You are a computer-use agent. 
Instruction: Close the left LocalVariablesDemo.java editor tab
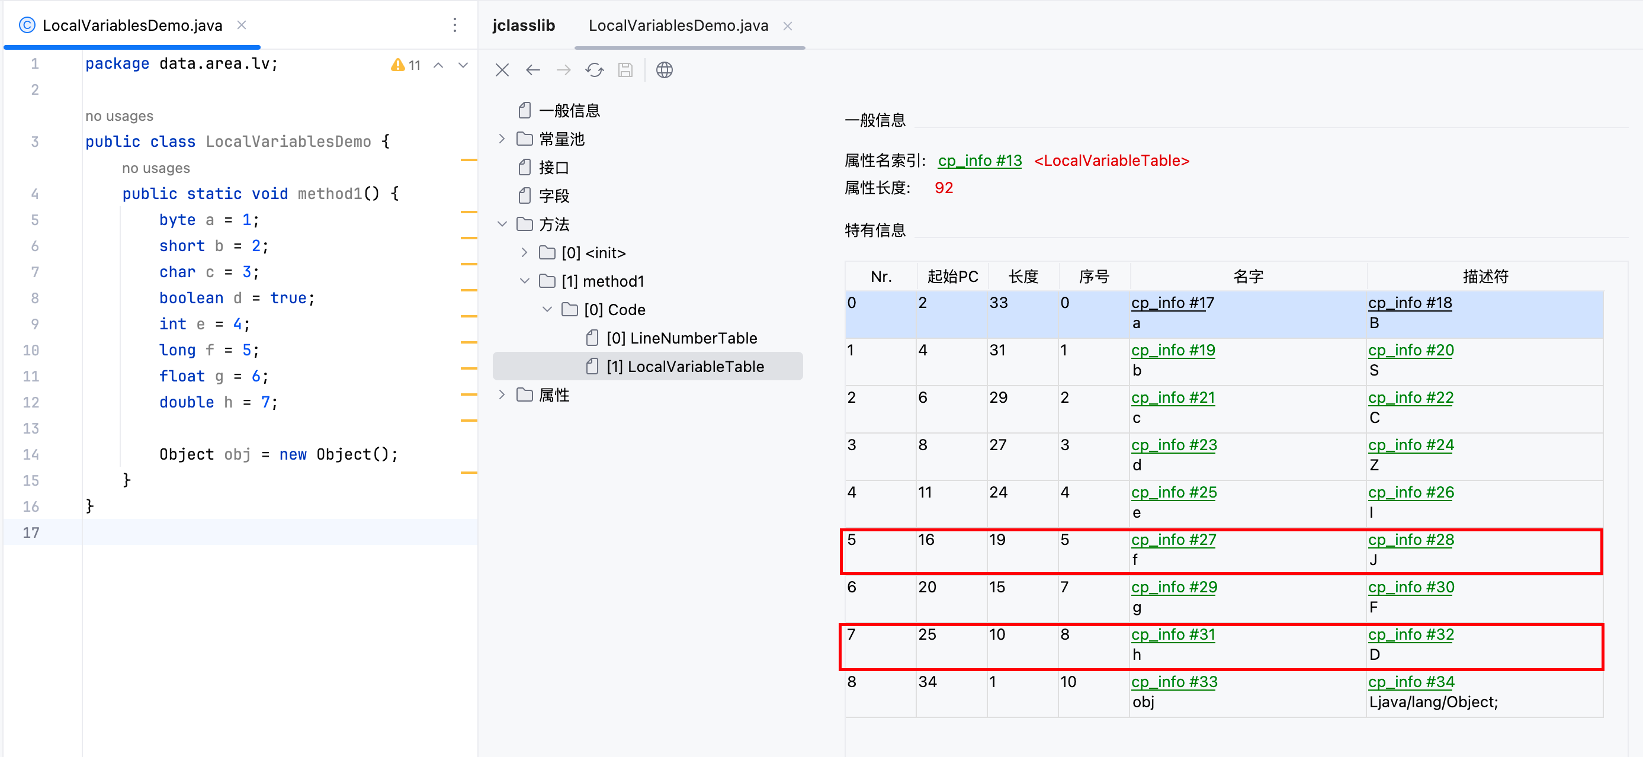pos(242,25)
